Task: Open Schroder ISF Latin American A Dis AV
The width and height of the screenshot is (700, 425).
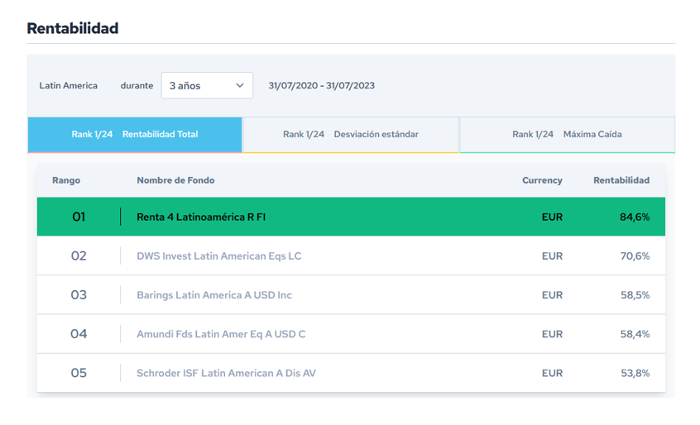Action: pos(226,373)
